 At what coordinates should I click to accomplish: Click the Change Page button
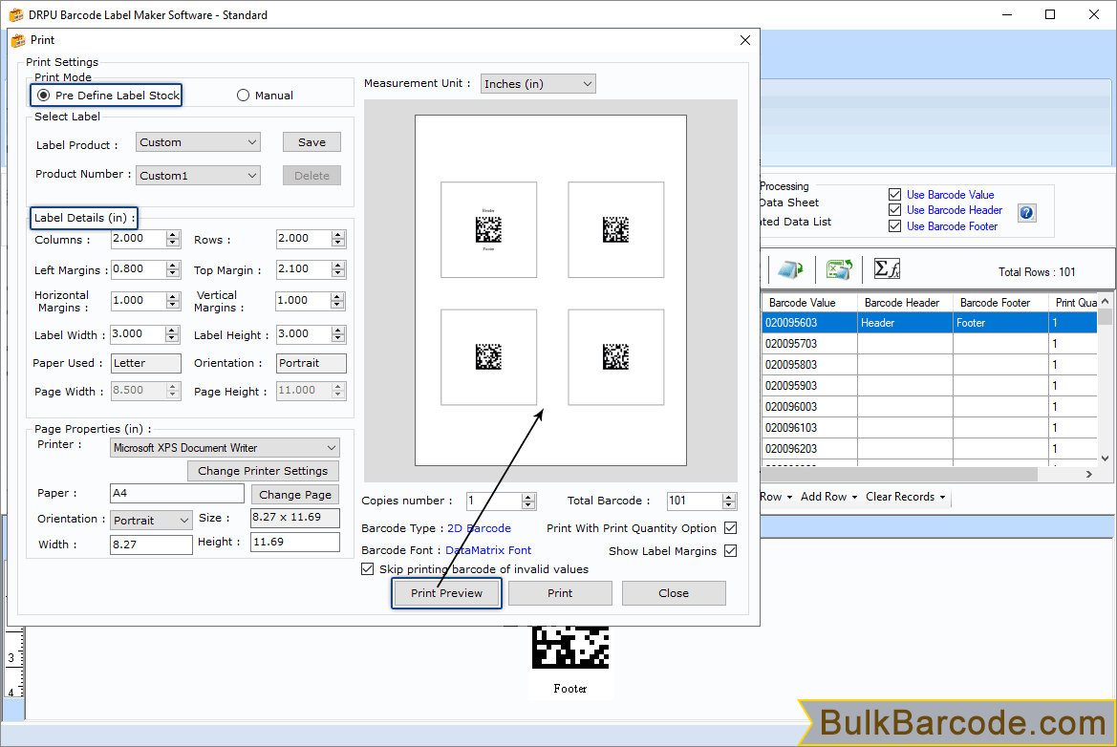coord(295,494)
